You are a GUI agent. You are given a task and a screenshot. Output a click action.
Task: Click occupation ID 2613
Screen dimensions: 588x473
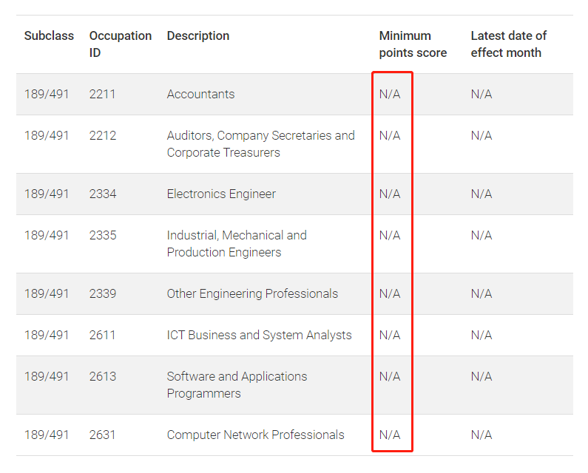point(103,376)
